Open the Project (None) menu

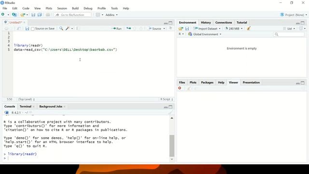click(x=294, y=15)
